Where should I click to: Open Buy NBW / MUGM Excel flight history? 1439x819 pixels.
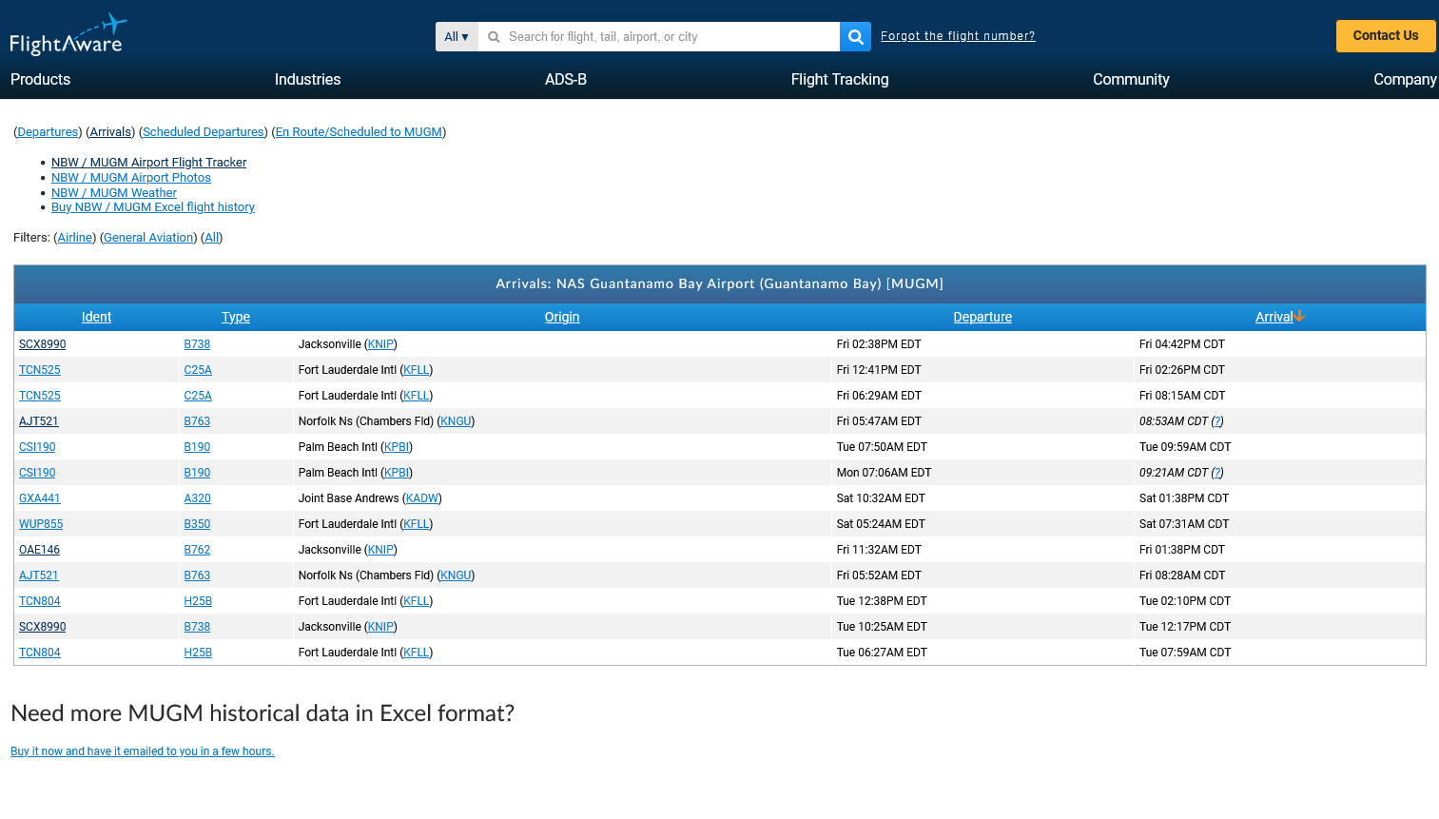point(153,207)
